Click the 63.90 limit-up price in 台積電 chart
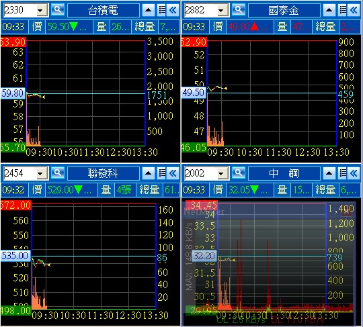 (x=13, y=42)
